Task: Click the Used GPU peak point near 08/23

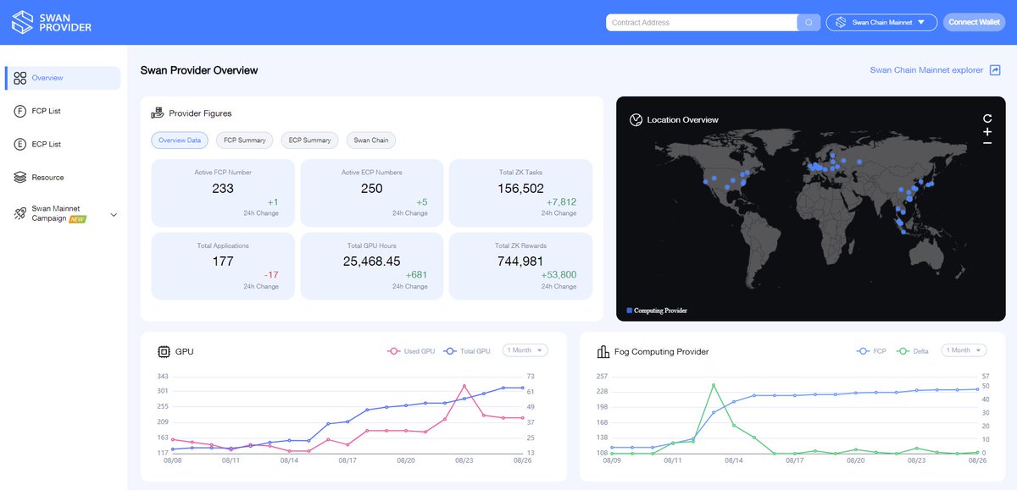Action: click(464, 387)
